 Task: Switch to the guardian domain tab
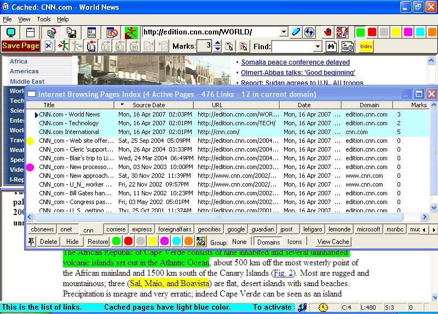click(x=262, y=229)
